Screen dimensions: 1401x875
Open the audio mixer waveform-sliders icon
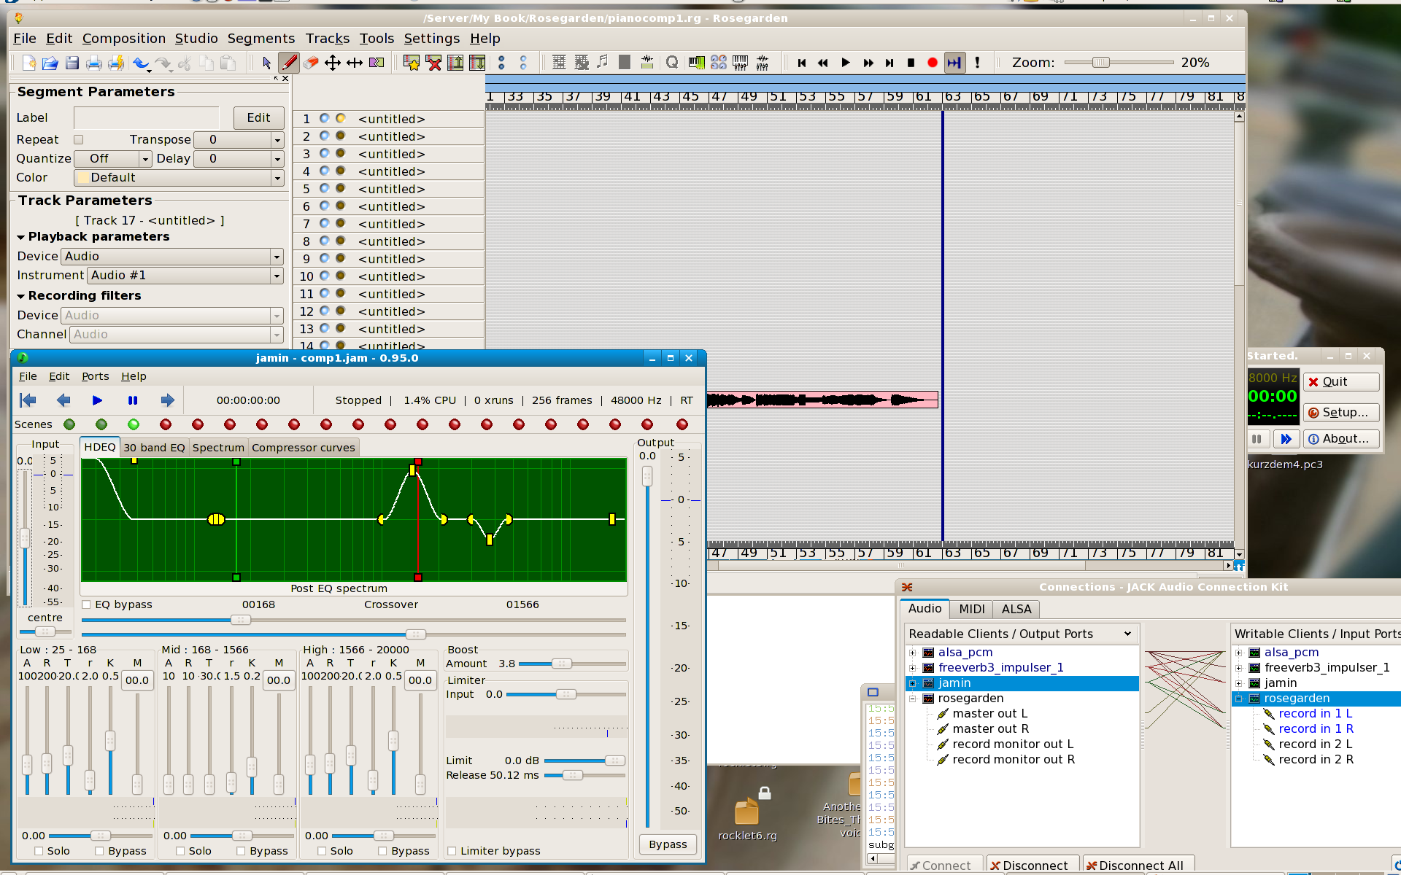(763, 63)
